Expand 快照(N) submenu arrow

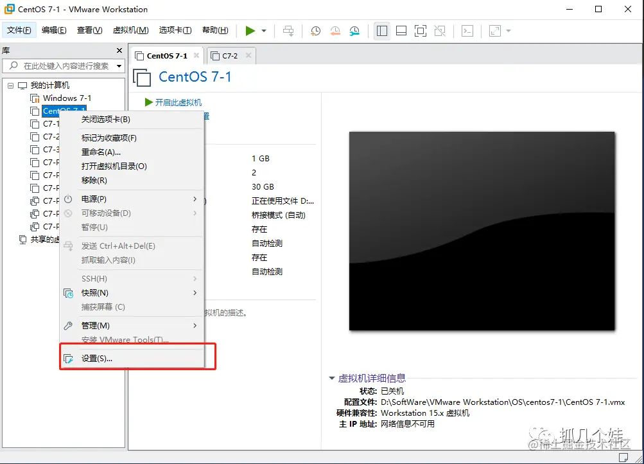point(195,292)
